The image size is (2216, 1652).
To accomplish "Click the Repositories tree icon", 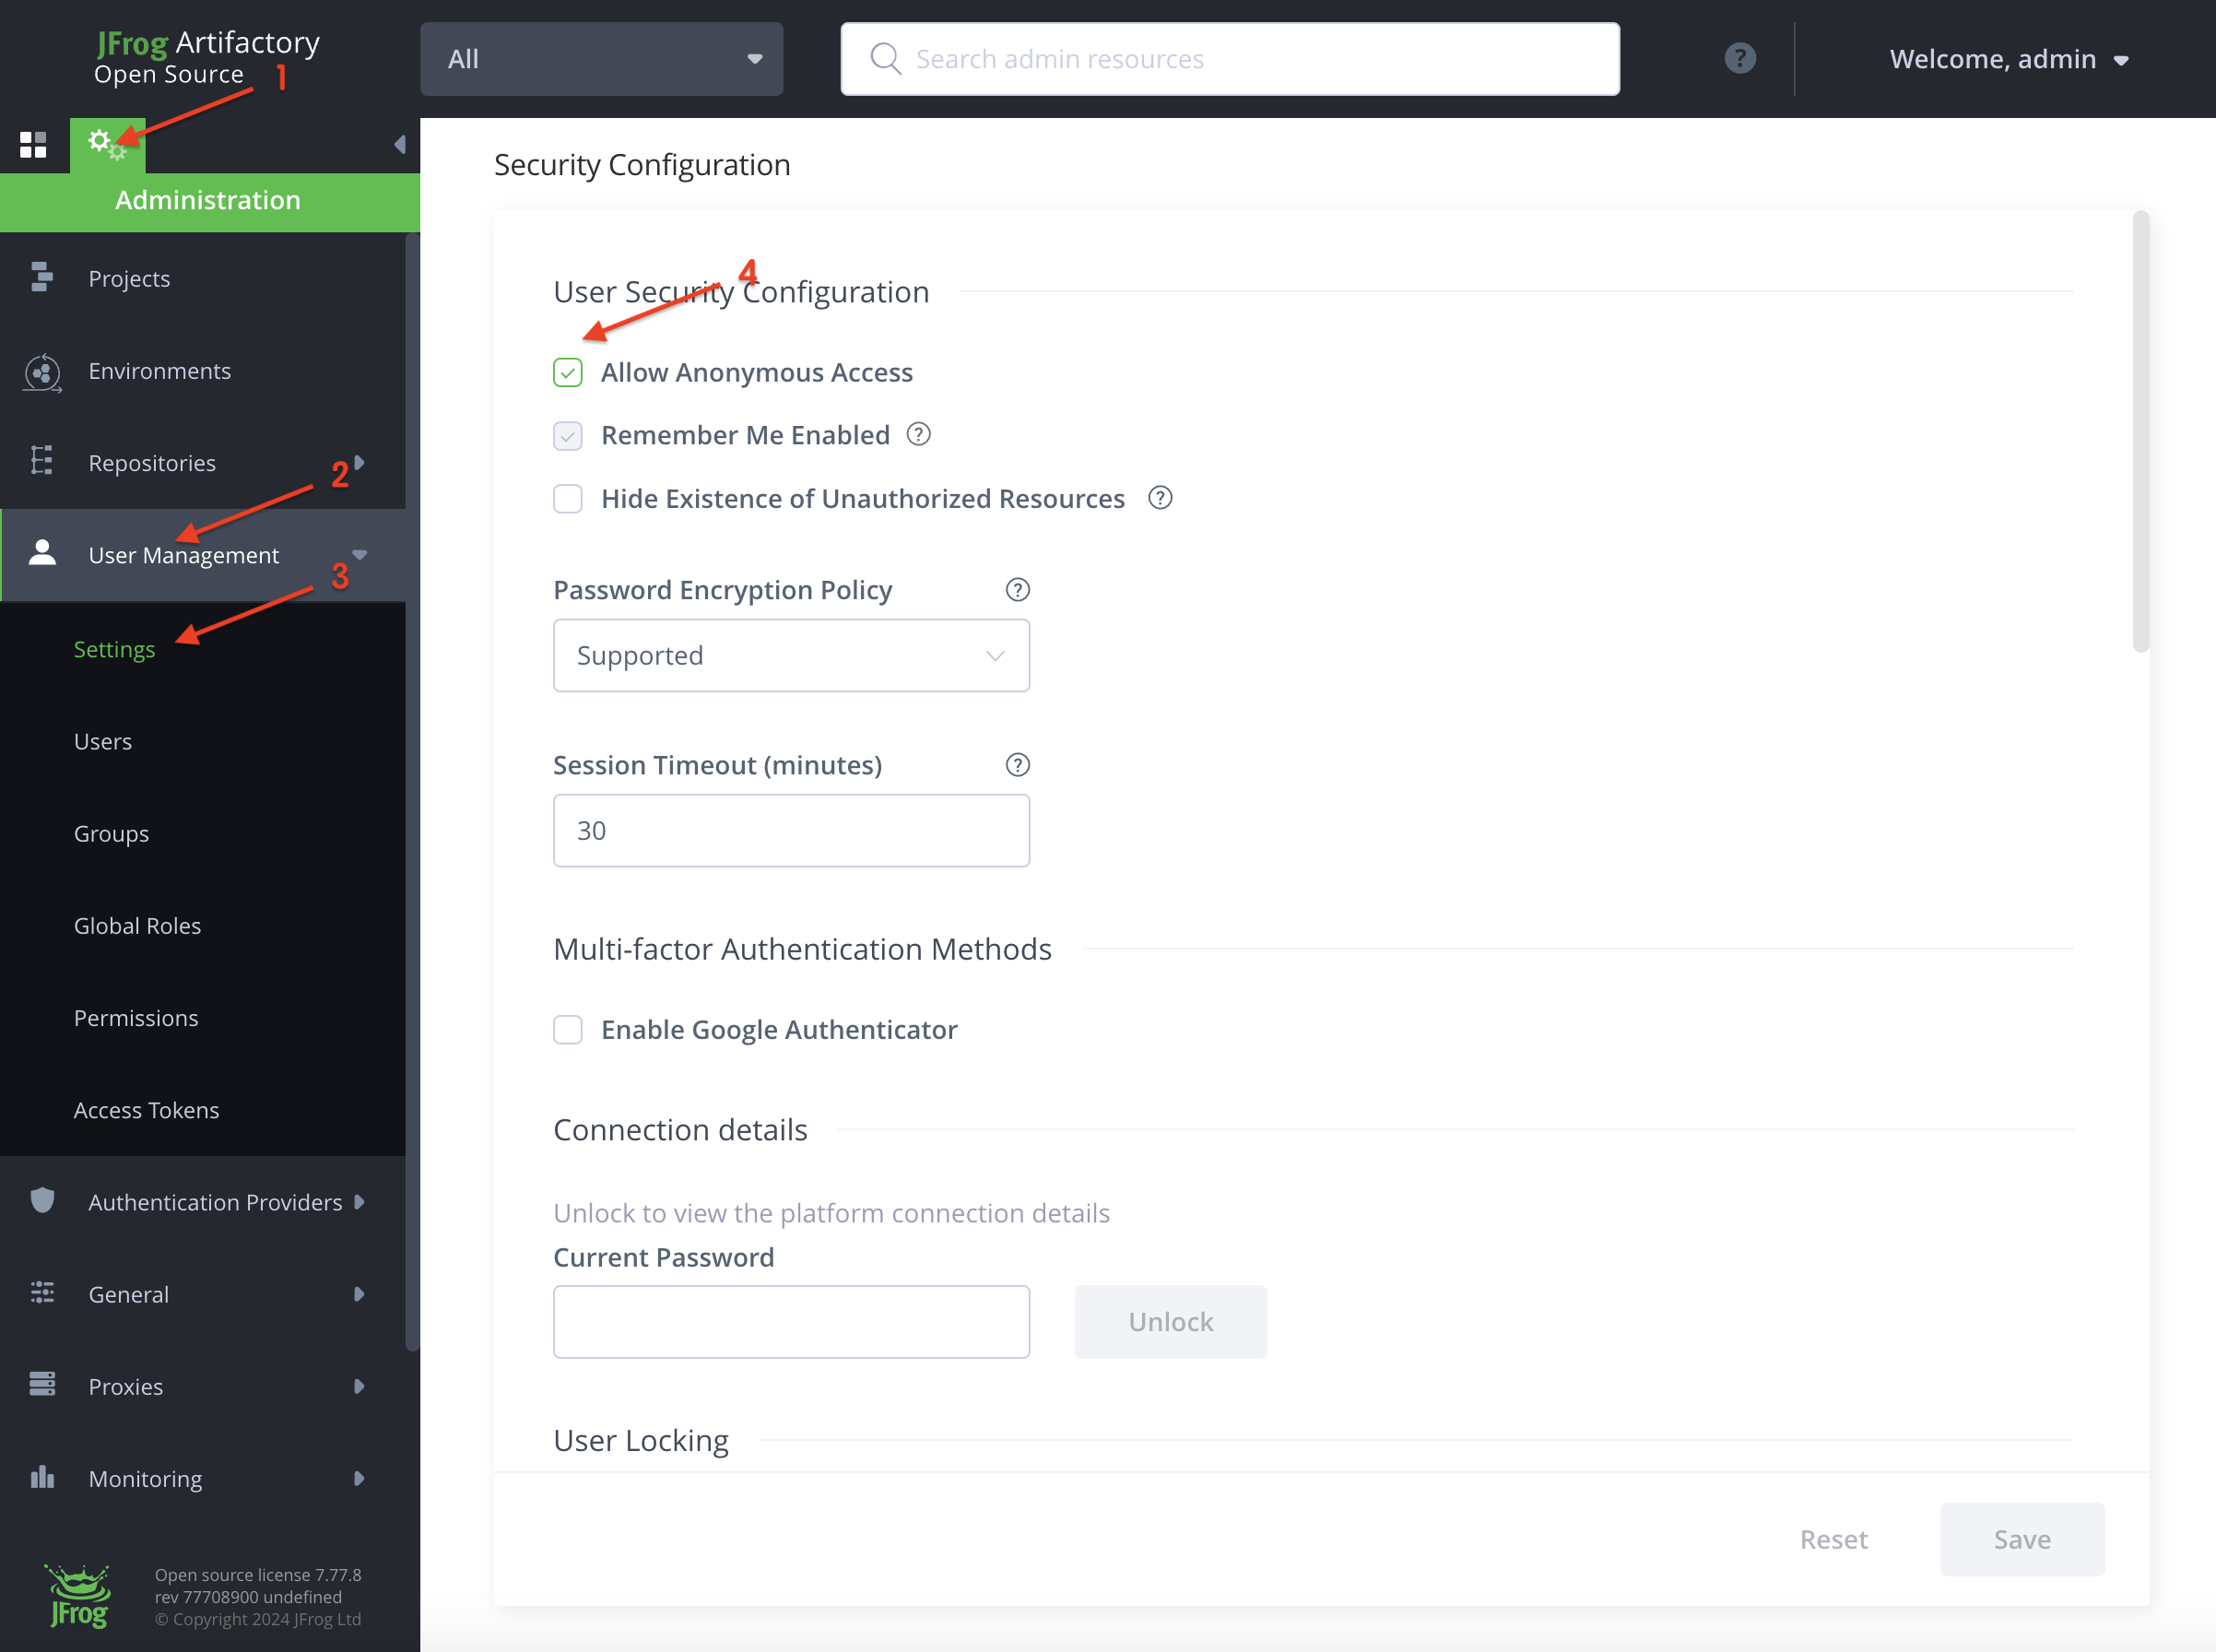I will pyautogui.click(x=41, y=461).
